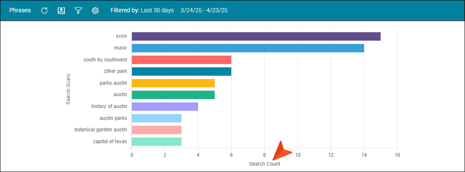Image resolution: width=465 pixels, height=172 pixels.
Task: Click the red south by southwest bar
Action: tap(182, 60)
